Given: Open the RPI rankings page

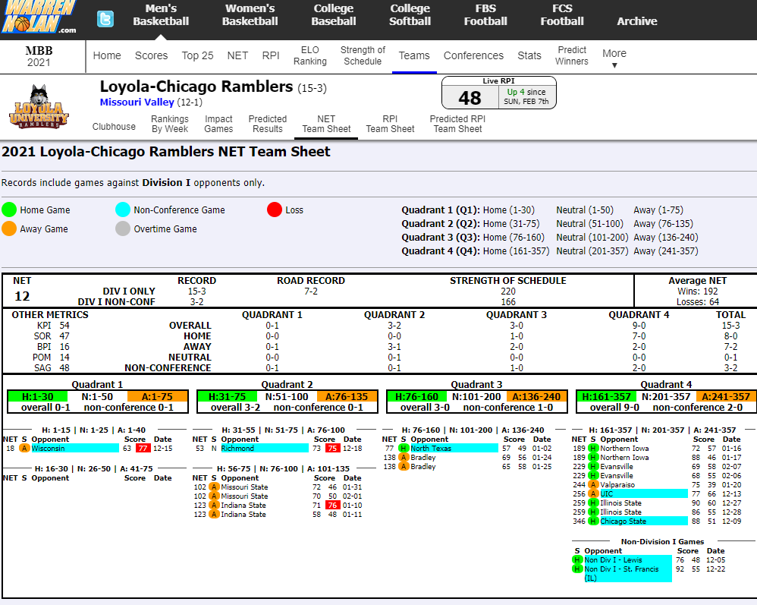Looking at the screenshot, I should [x=271, y=55].
